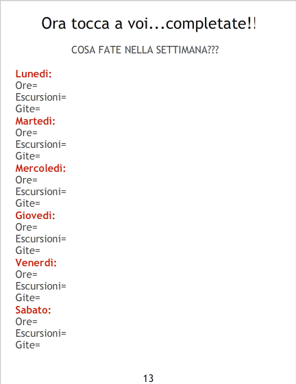Screen dimensions: 296x384
Task: Click 'Ore=' under Sabato
Action: click(27, 322)
